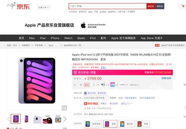186x129 pixels.
Task: Click the magnifier zoom icon on product image
Action: (64, 108)
